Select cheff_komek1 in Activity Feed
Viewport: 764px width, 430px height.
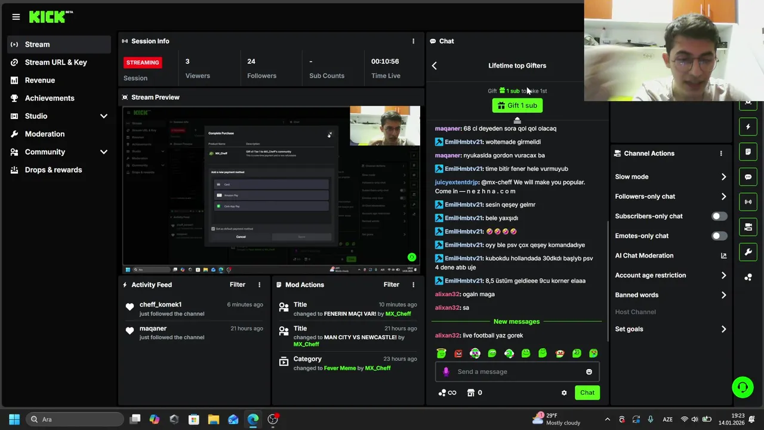[x=161, y=305]
